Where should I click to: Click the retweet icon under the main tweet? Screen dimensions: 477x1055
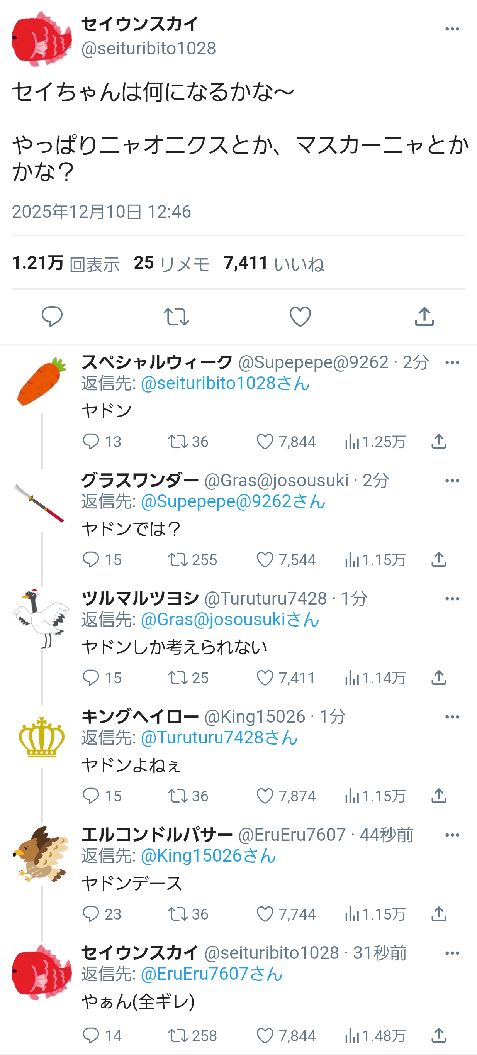tap(176, 317)
